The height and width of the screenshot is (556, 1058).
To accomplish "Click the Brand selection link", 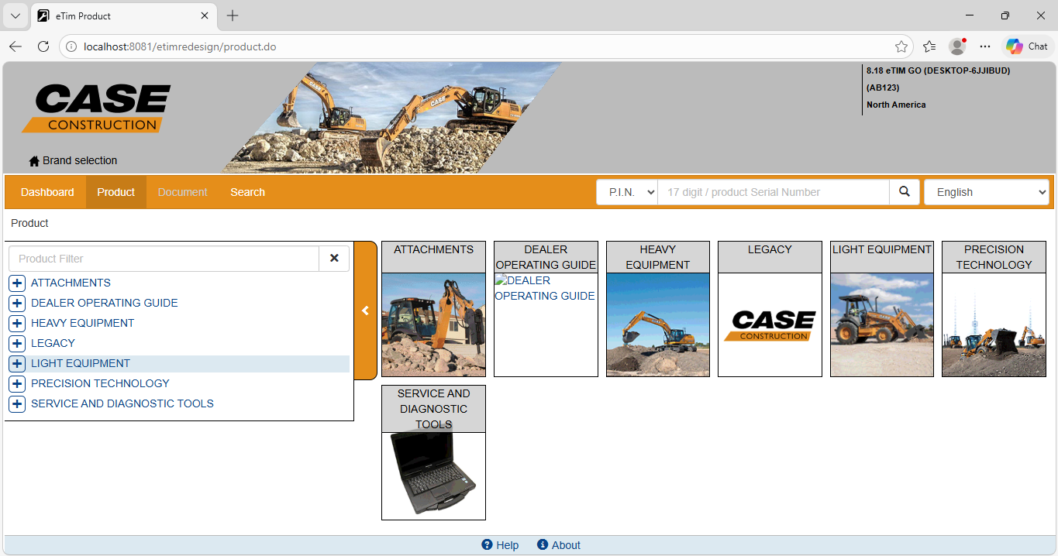I will 80,161.
